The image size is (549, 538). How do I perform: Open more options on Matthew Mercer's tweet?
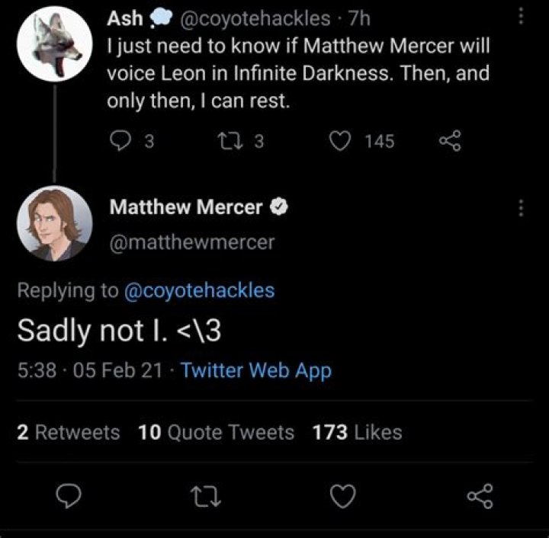(521, 207)
